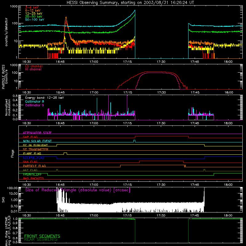Select the orange 6-12 keV legend entry

[33, 10]
